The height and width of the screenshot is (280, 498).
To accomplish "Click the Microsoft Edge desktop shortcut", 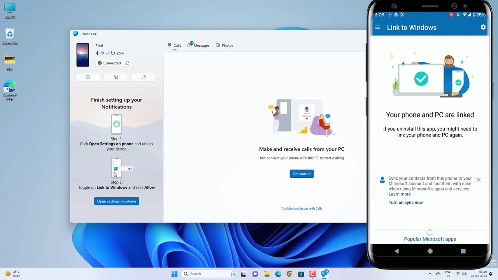I will pos(10,91).
